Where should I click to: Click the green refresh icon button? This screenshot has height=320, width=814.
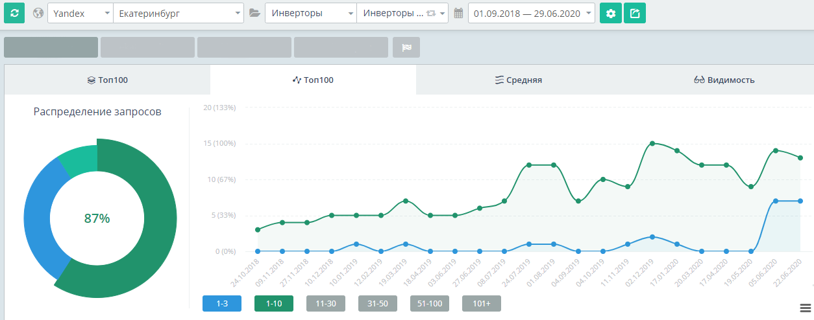pos(14,13)
